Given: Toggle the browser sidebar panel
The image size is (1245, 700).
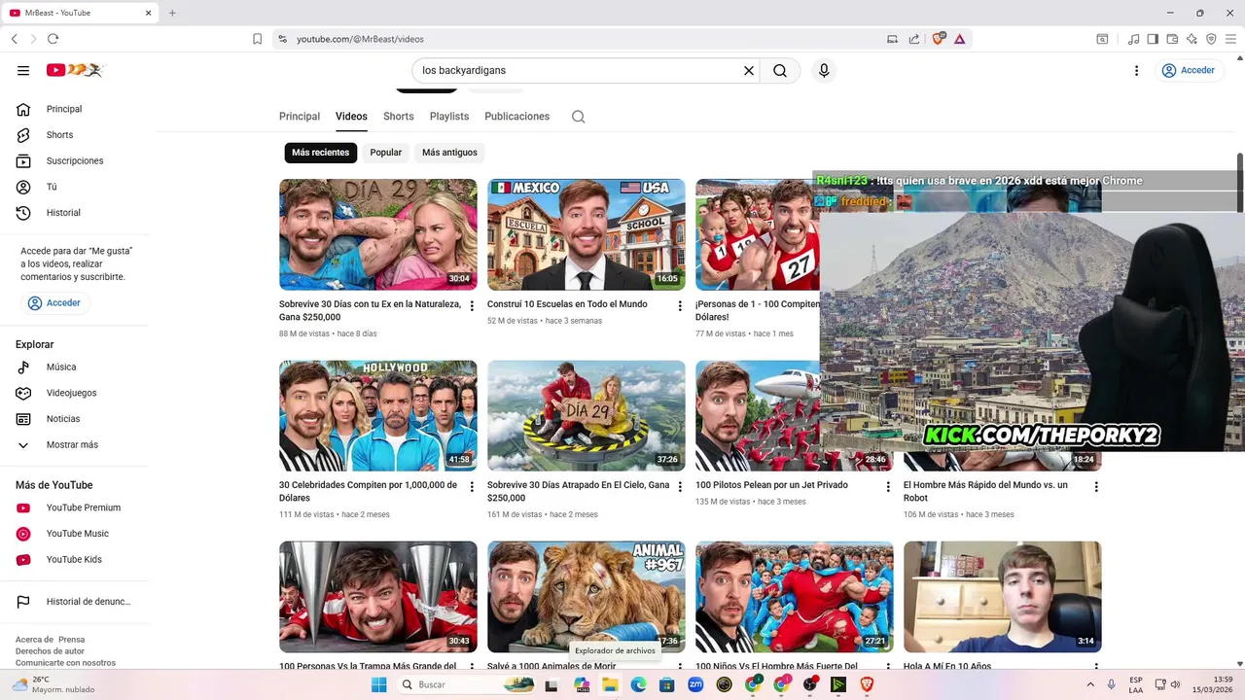Looking at the screenshot, I should (x=1153, y=39).
